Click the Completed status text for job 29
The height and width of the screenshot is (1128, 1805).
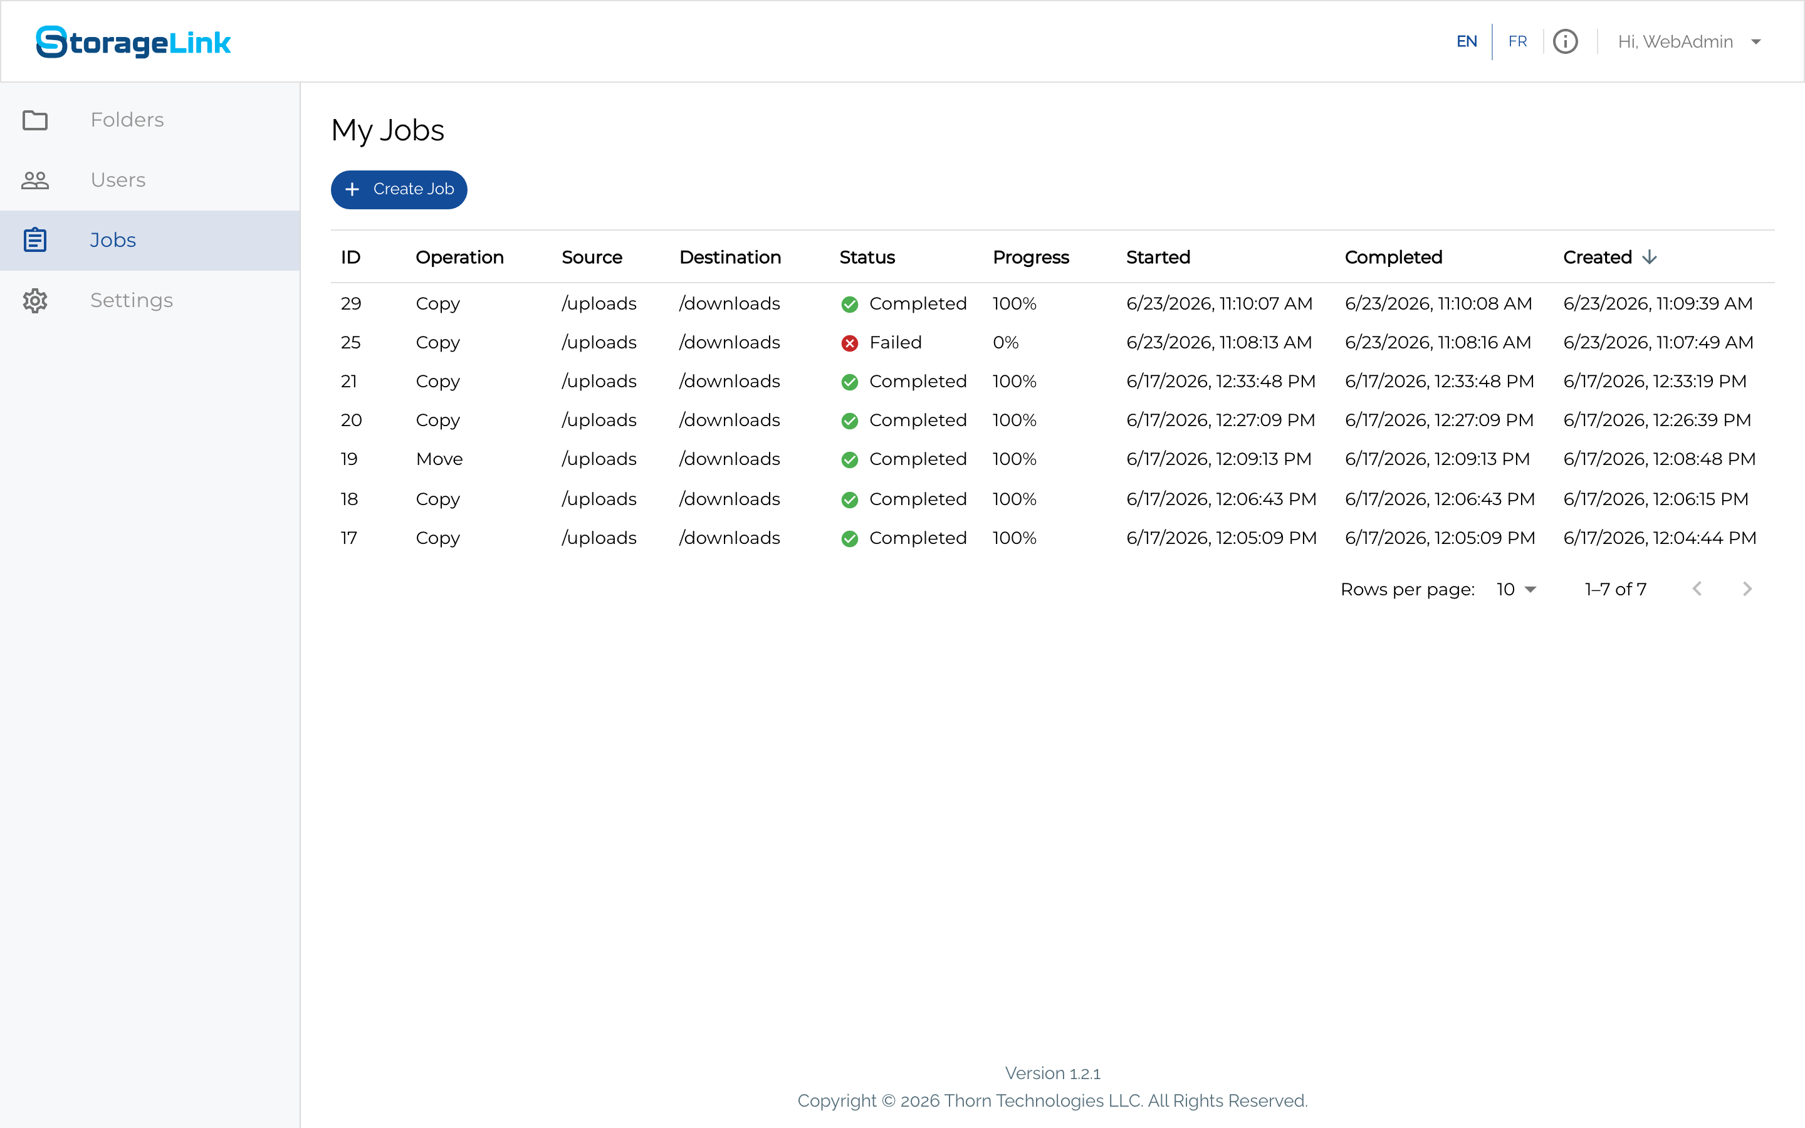click(x=918, y=304)
